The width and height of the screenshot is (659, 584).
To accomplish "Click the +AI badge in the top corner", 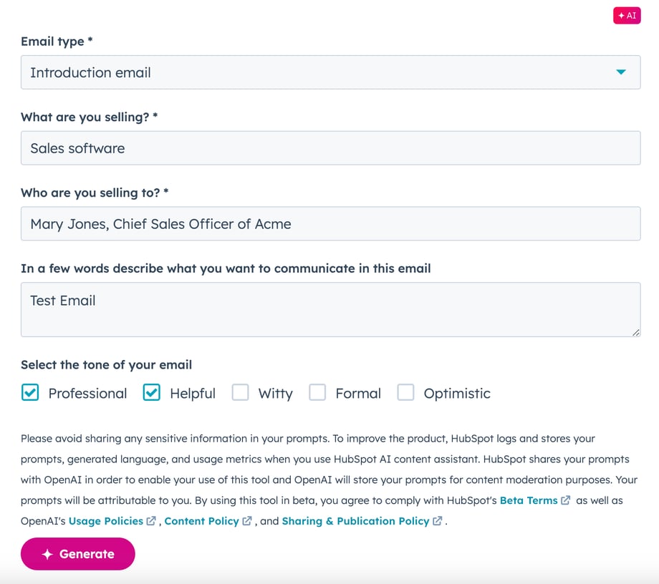I will click(x=627, y=15).
